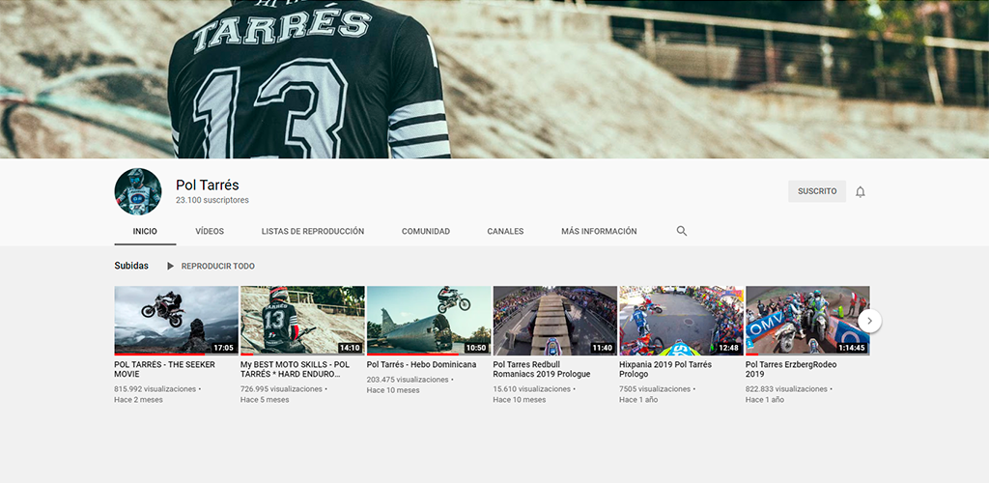
Task: Click the Hace 5 meses date text
Action: [265, 400]
